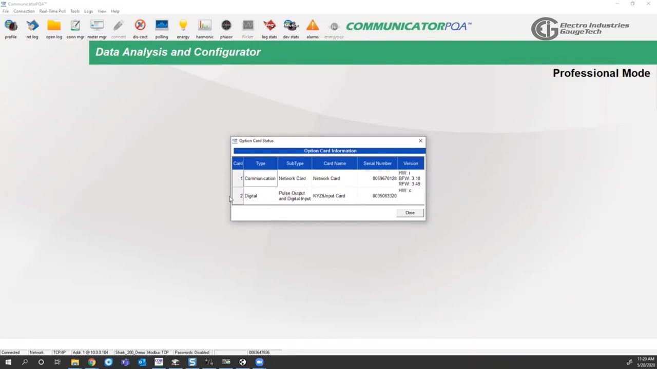Click the connect pencil icon
Screen dimensions: 657x369
pos(119,29)
